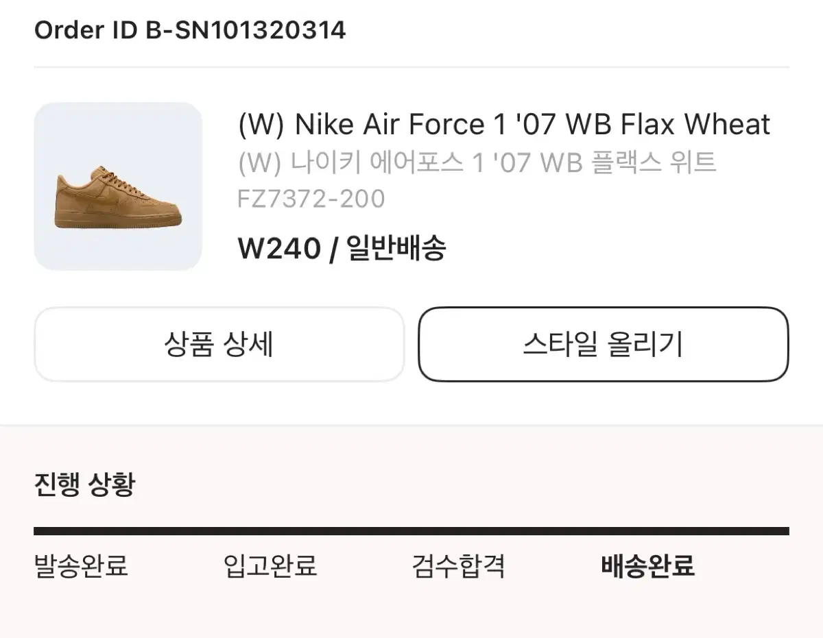Select the 입고완료 progress step
The image size is (823, 638).
pyautogui.click(x=270, y=567)
